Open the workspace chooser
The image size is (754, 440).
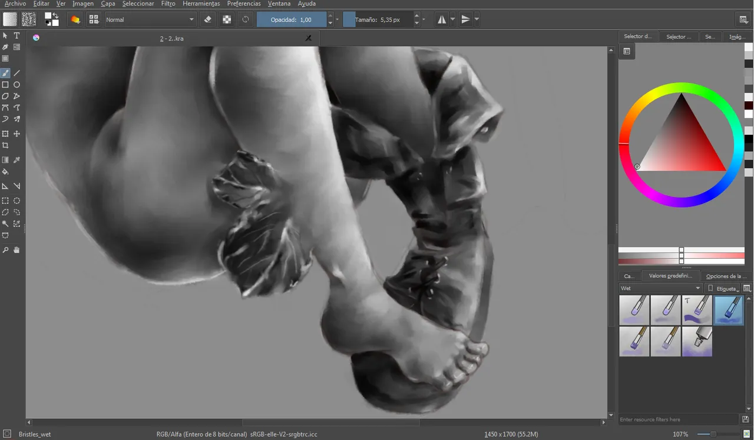743,19
